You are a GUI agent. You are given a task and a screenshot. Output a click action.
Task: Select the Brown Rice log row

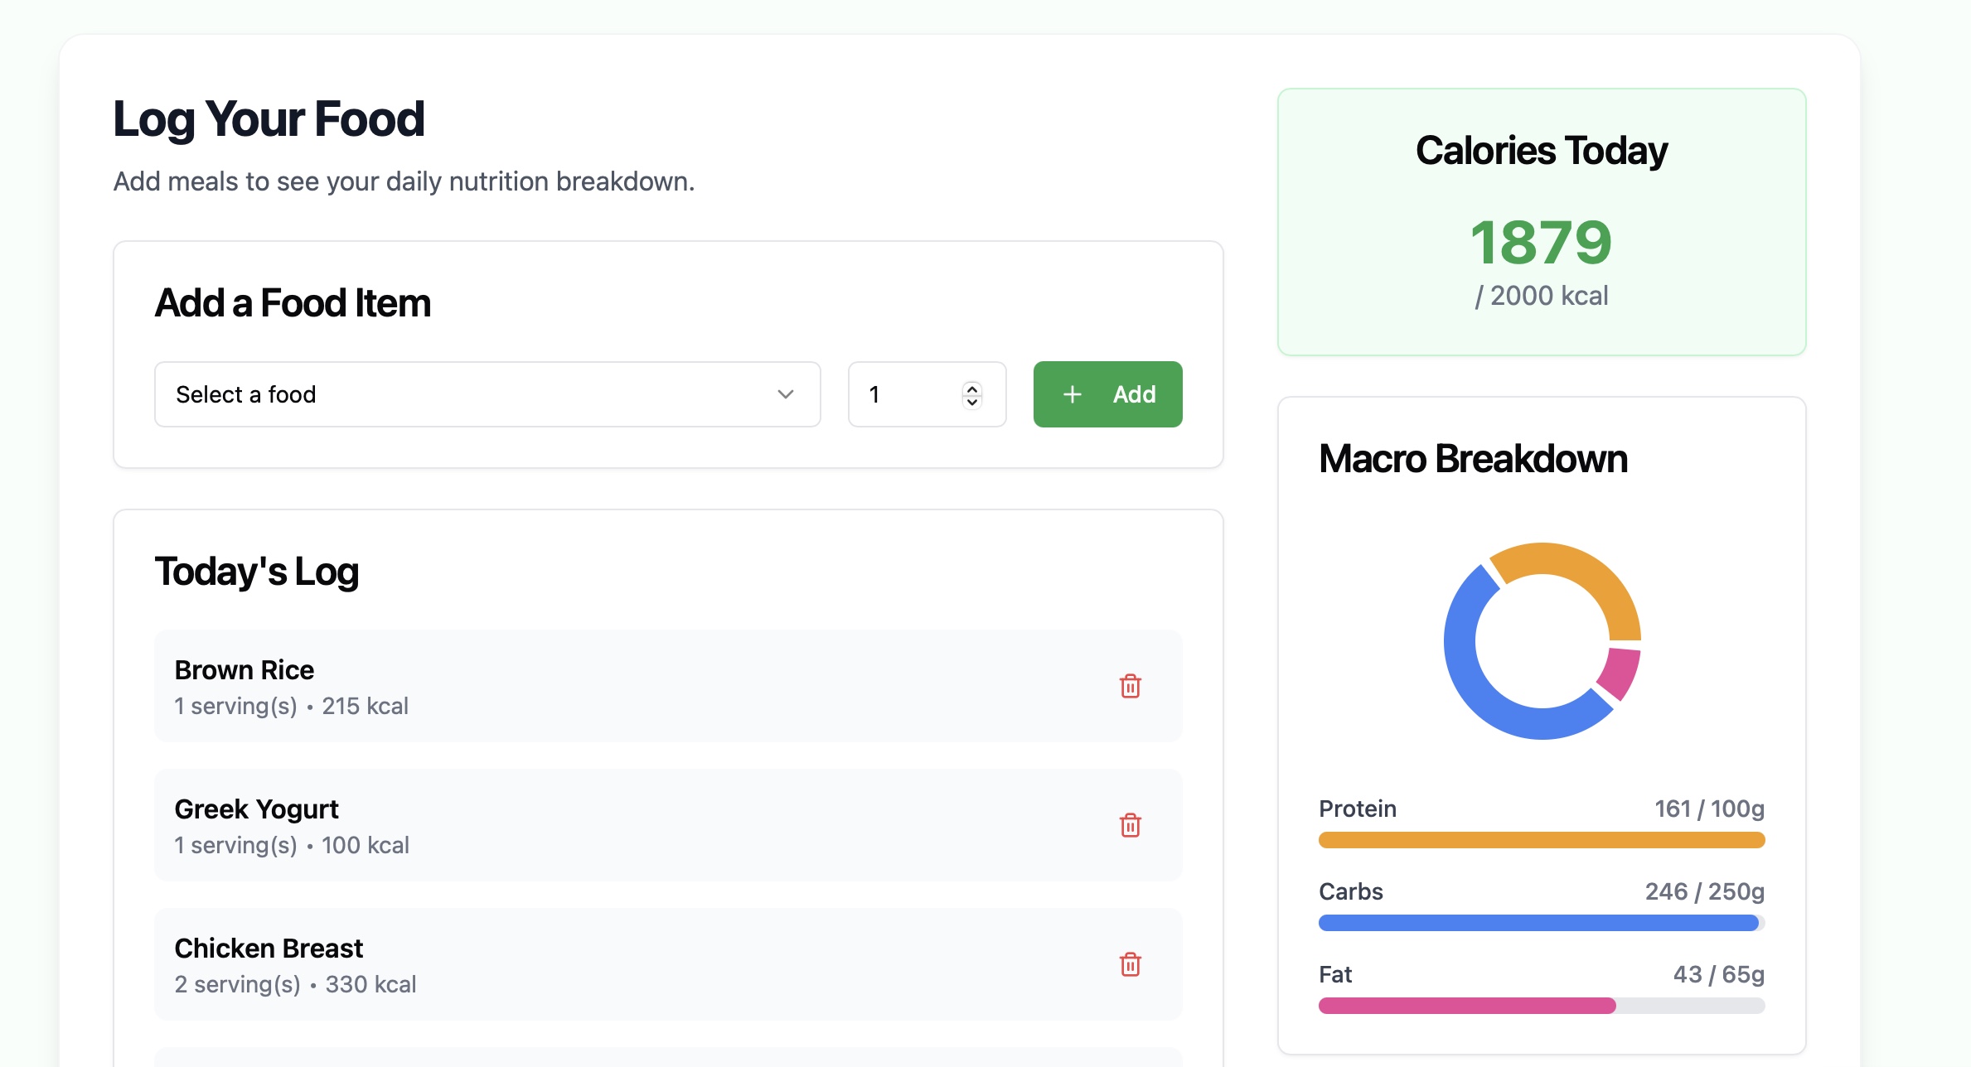(630, 686)
